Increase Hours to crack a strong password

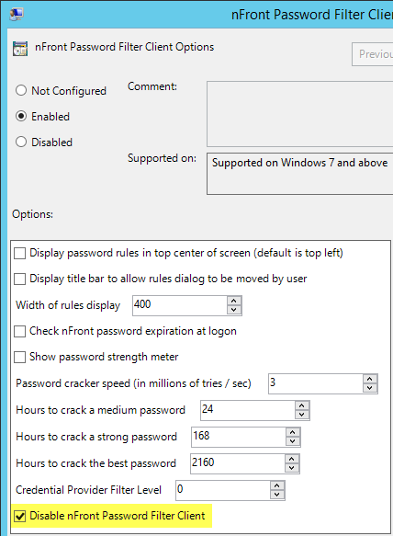pos(293,432)
